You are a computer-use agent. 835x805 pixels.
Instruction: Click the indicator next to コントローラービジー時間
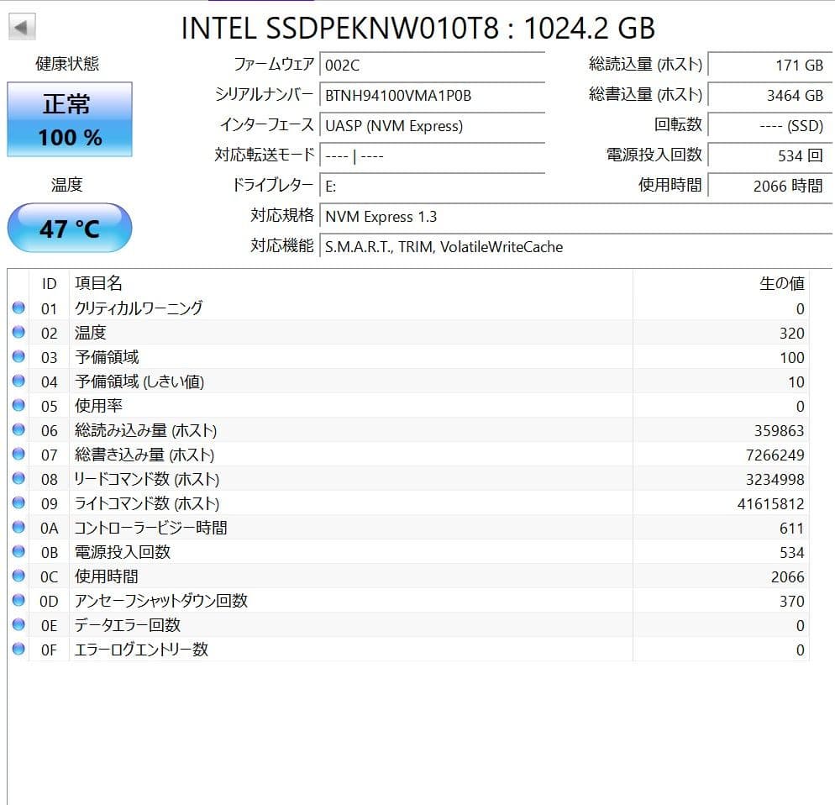pyautogui.click(x=18, y=528)
